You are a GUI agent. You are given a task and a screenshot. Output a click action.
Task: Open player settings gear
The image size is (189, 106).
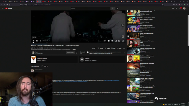pos(112,41)
